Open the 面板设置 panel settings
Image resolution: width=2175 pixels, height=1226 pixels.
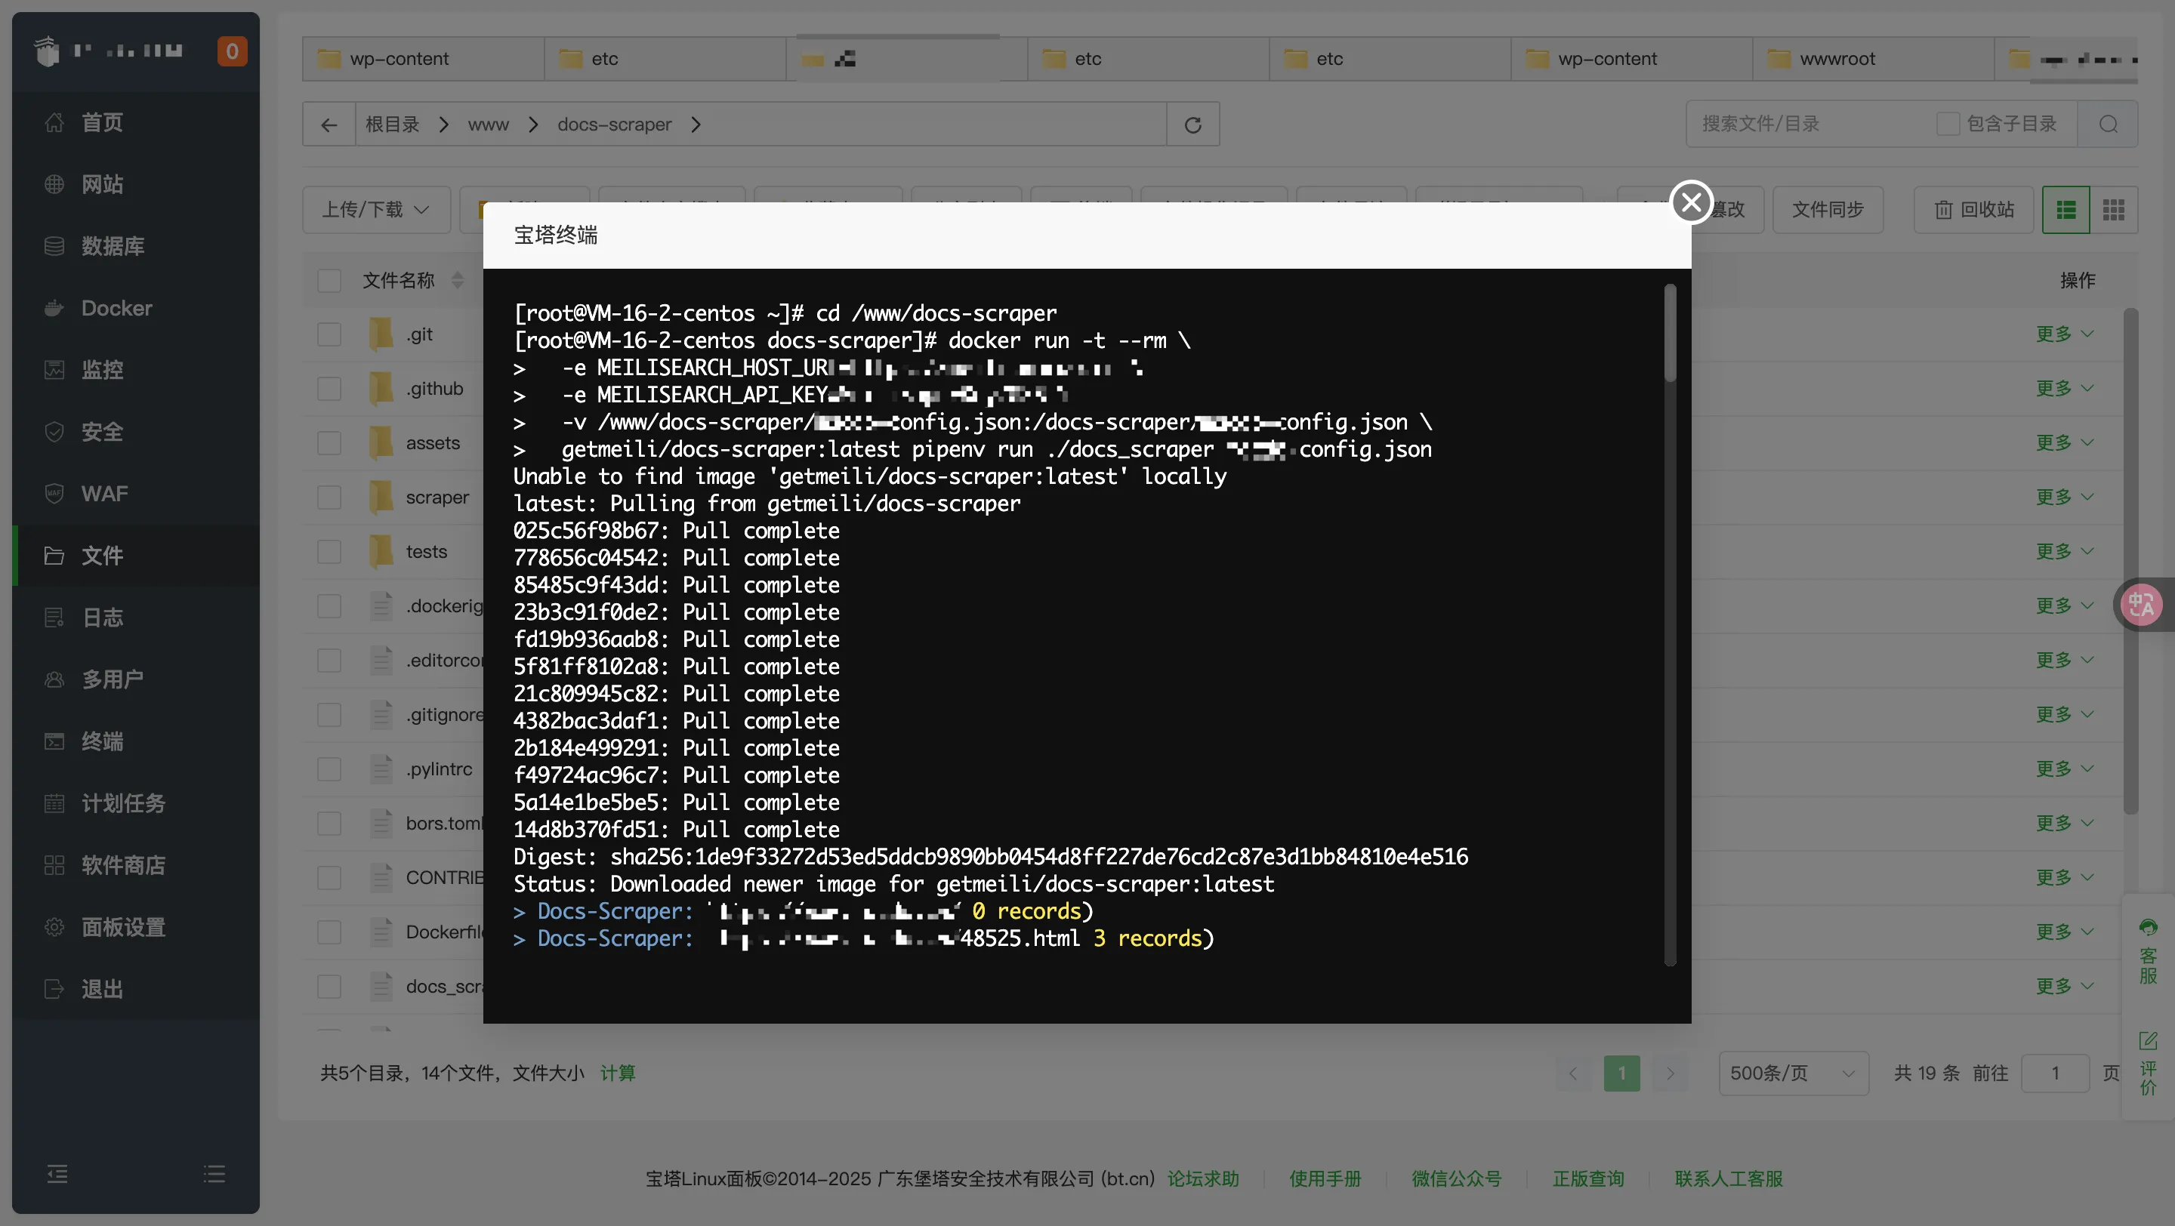coord(135,926)
